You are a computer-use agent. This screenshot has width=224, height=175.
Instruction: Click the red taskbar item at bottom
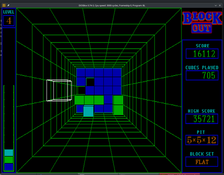pyautogui.click(x=179, y=174)
